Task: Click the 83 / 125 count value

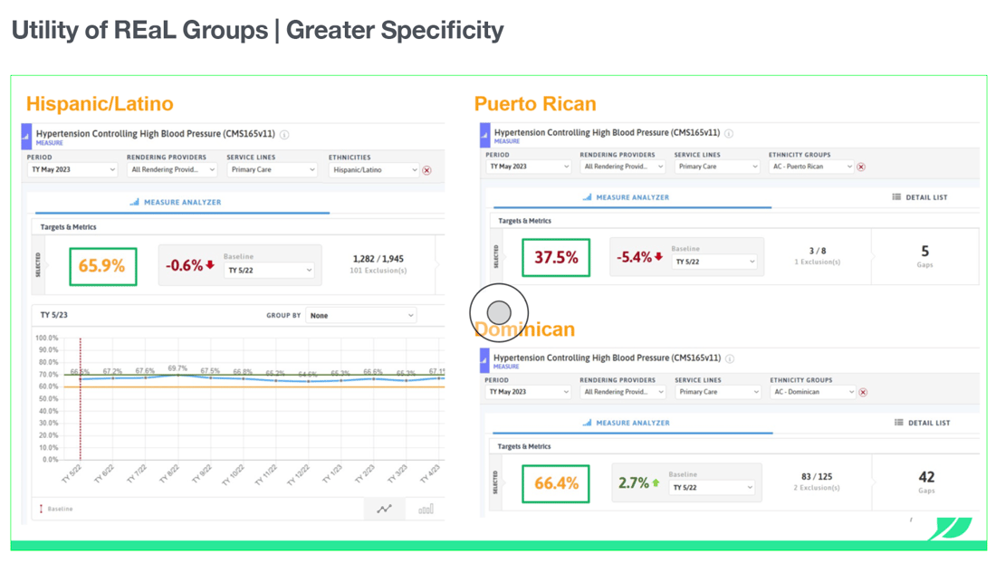Action: click(x=816, y=477)
